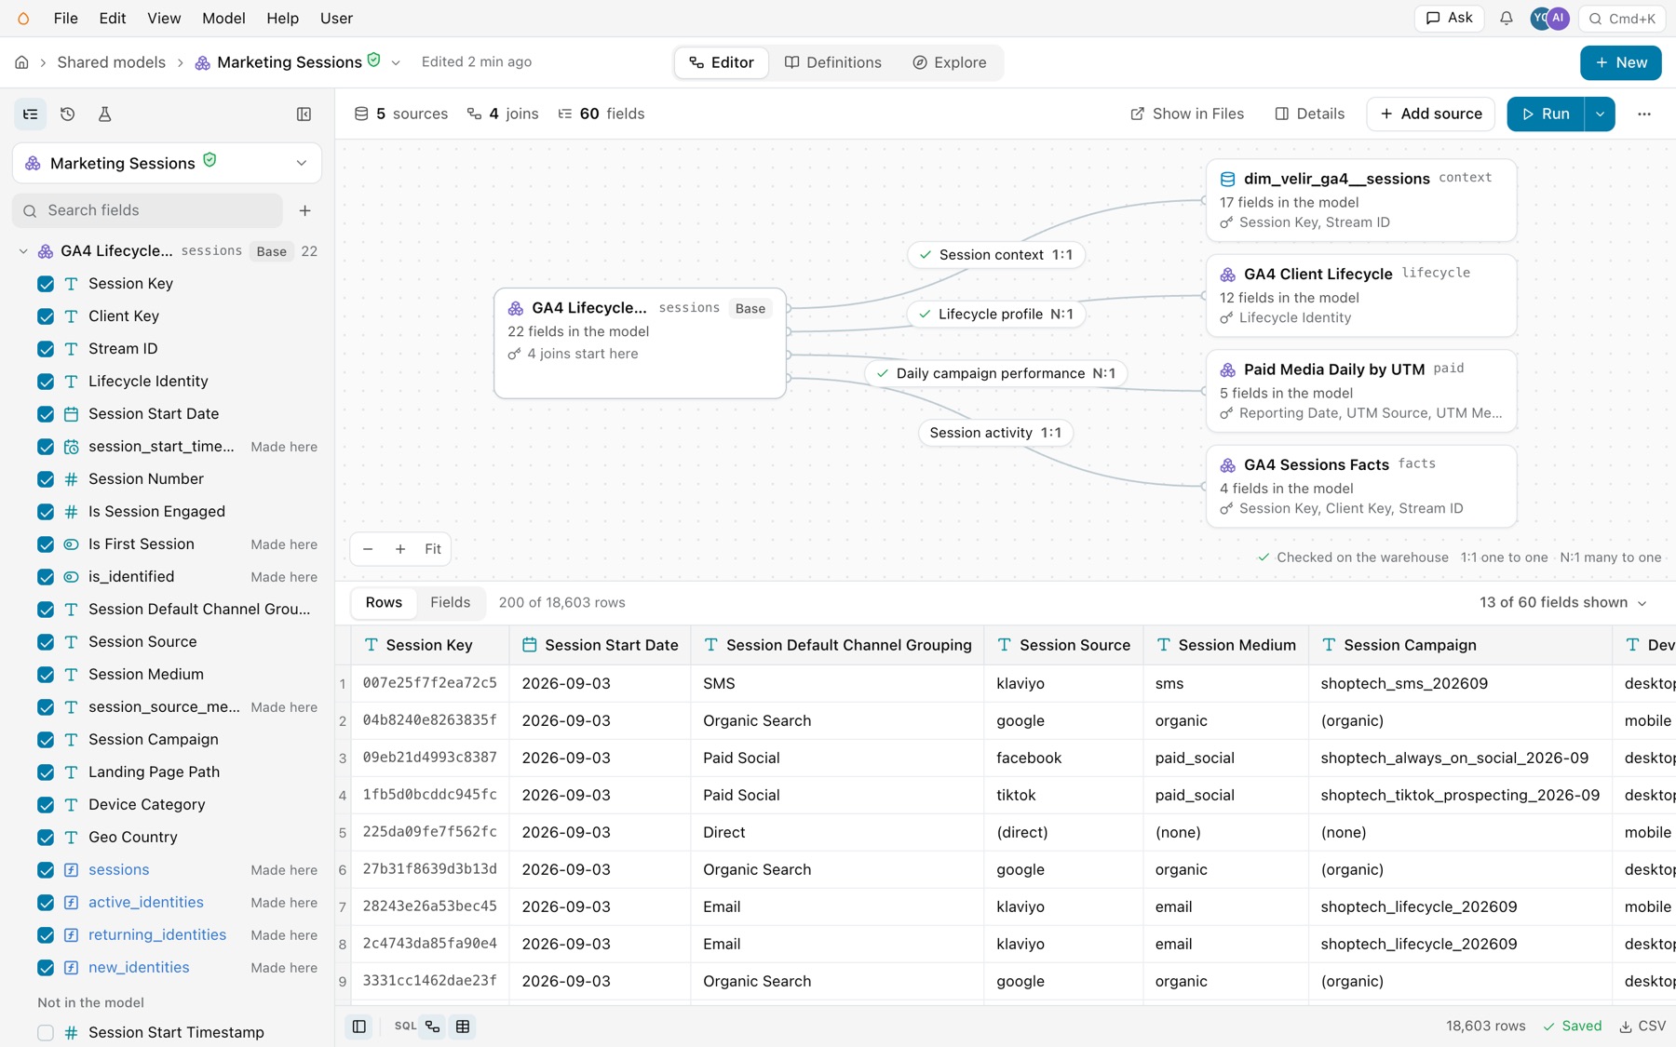Viewport: 1676px width, 1047px height.
Task: Uncheck the Landing Page Path field
Action: (46, 772)
